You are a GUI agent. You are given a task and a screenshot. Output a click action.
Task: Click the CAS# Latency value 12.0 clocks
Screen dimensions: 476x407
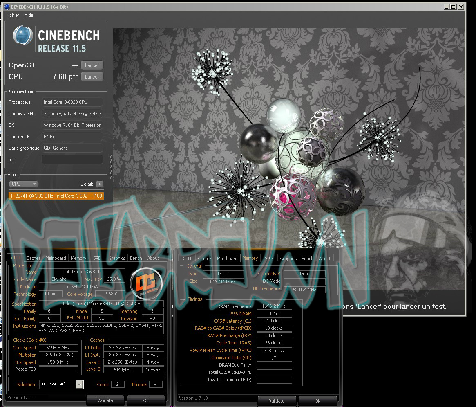(x=274, y=321)
